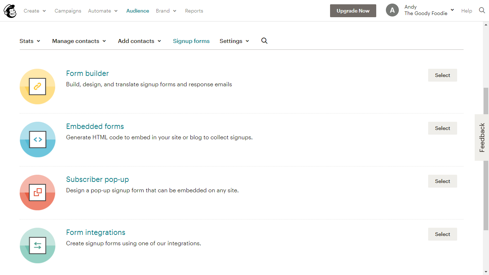Open the Feedback side tab
The image size is (489, 275).
coord(482,137)
